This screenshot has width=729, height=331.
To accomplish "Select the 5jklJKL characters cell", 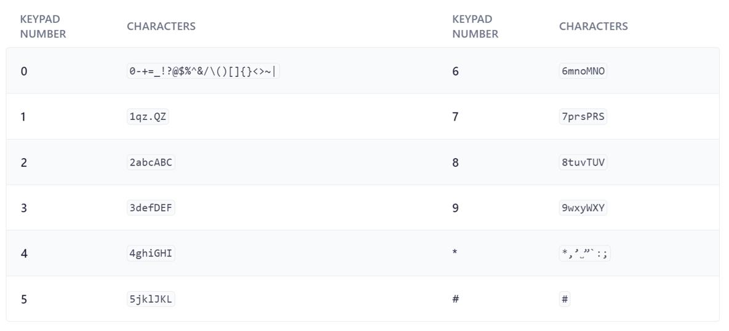I will click(x=151, y=299).
